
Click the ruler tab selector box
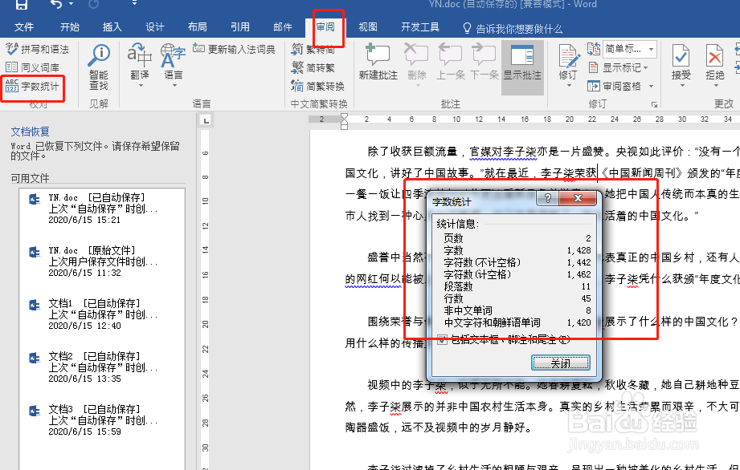click(x=206, y=121)
